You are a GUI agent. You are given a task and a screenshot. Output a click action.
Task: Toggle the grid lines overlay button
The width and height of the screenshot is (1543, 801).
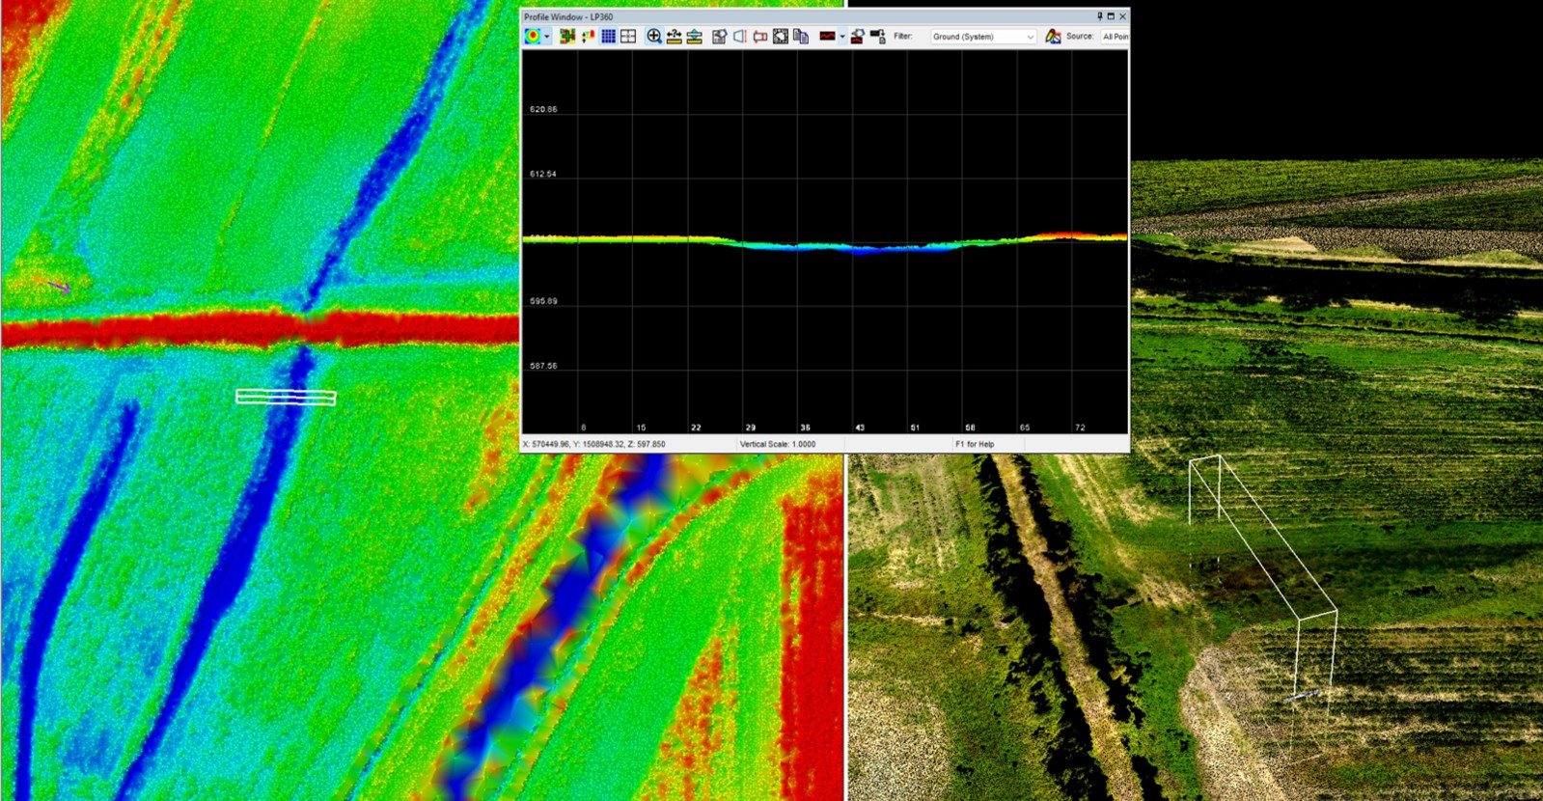click(628, 37)
